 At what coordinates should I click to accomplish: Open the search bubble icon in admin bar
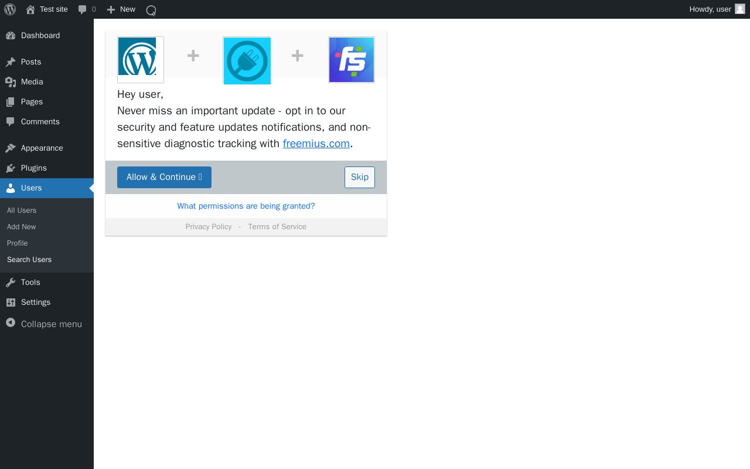pyautogui.click(x=151, y=10)
